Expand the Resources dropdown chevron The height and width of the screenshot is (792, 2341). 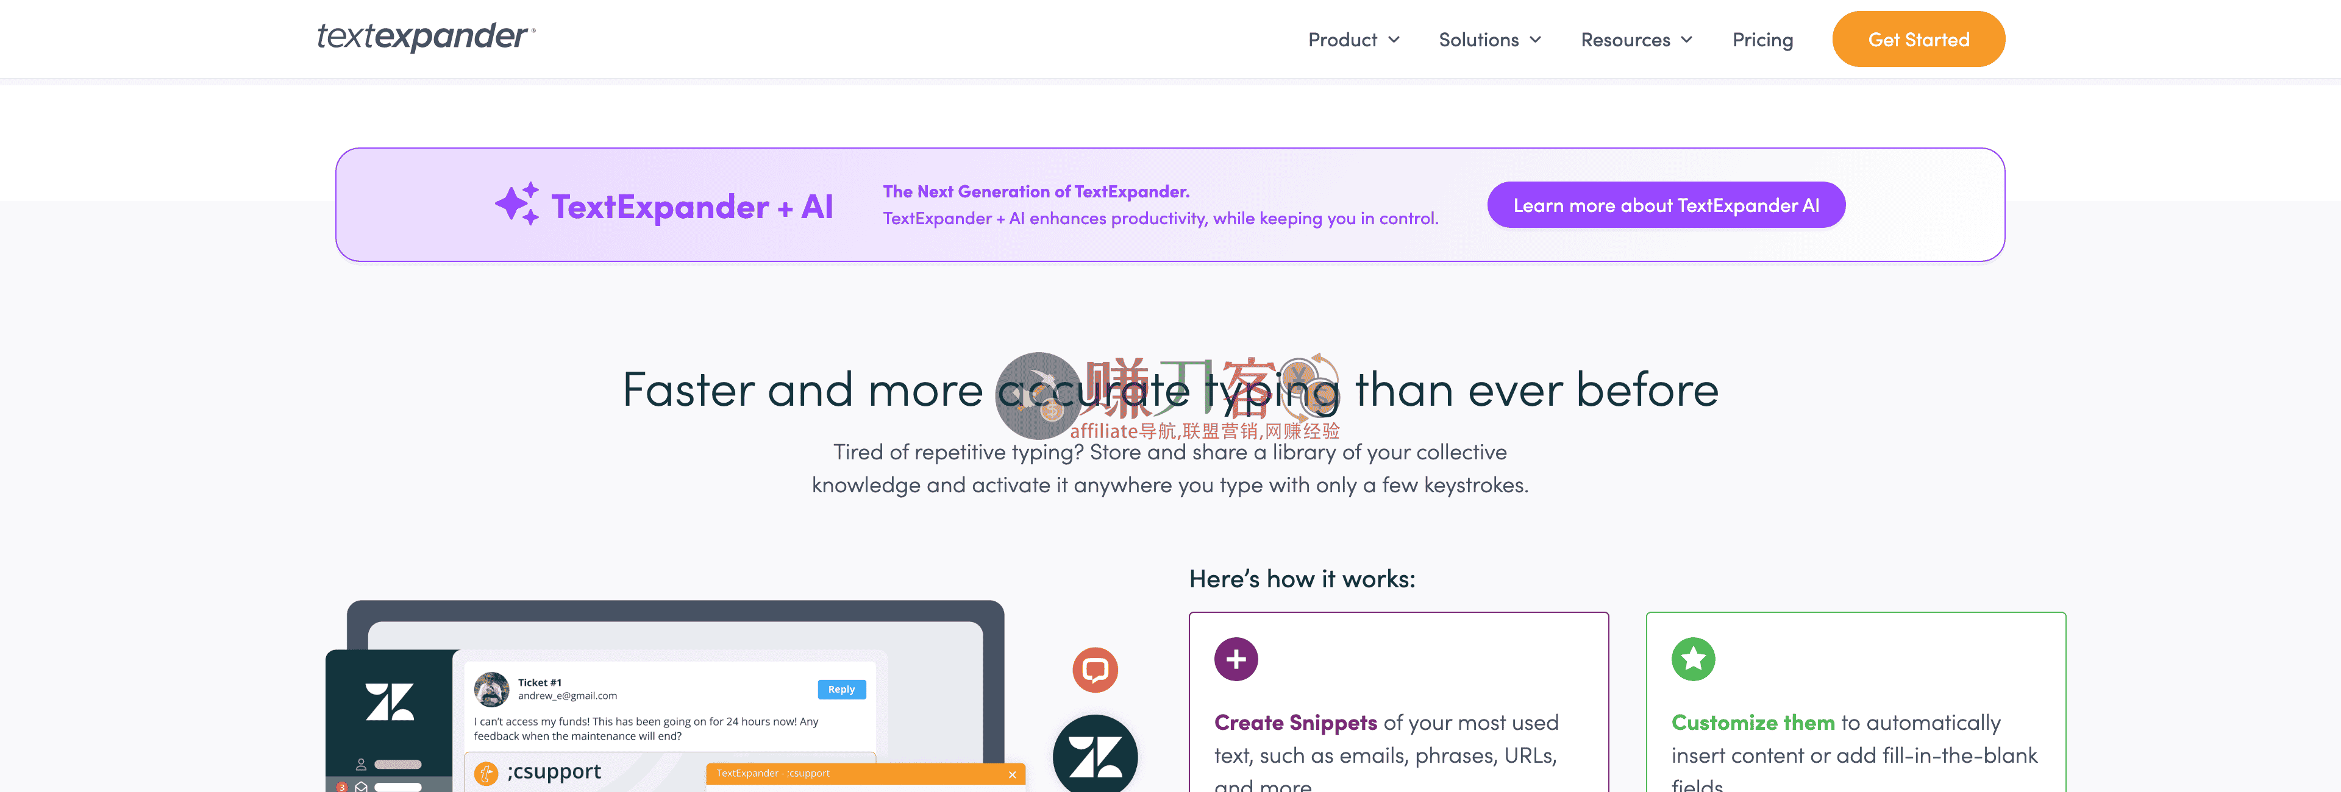[1687, 40]
